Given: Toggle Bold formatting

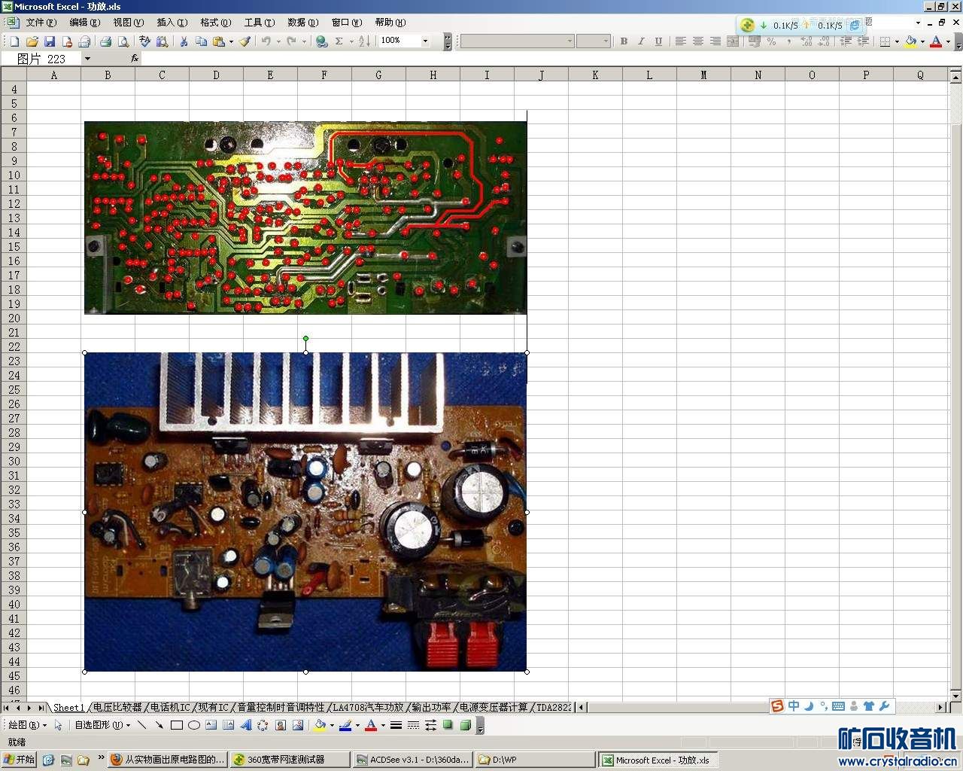Looking at the screenshot, I should point(624,41).
